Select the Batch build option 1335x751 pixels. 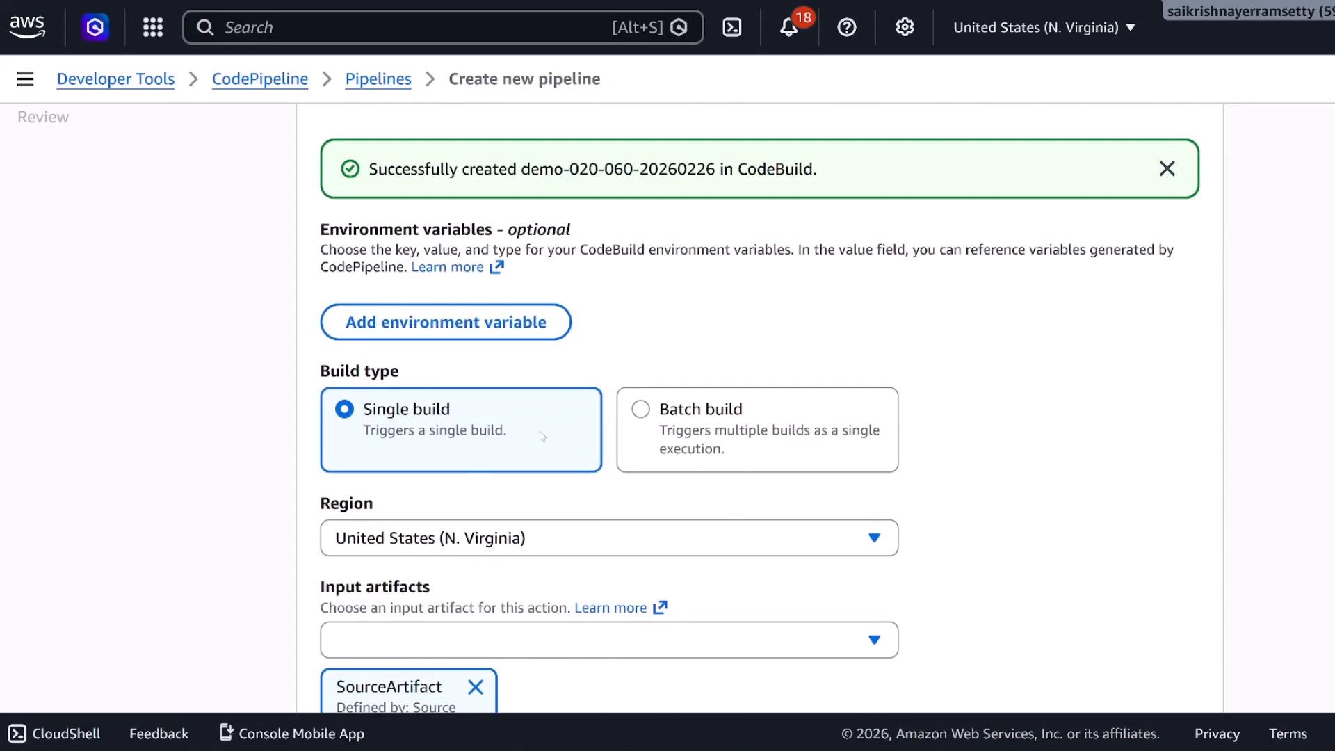757,430
